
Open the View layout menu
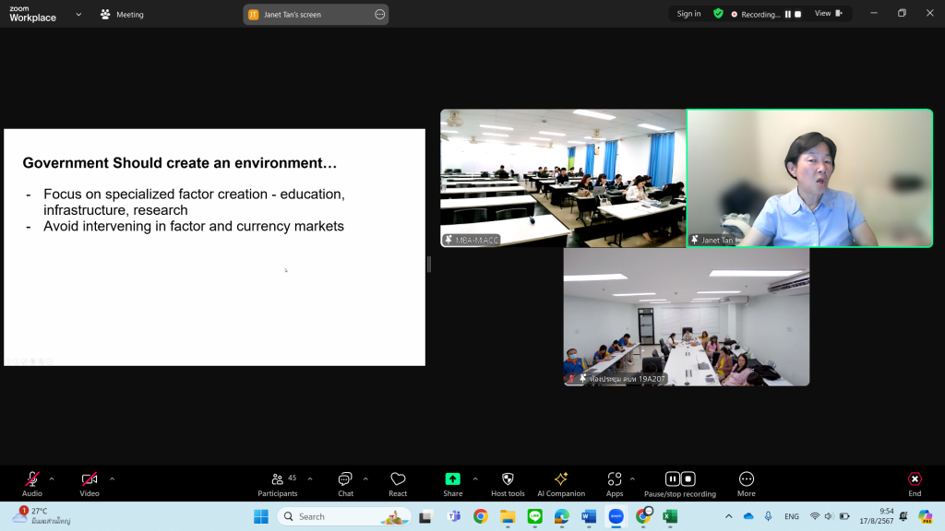[827, 14]
